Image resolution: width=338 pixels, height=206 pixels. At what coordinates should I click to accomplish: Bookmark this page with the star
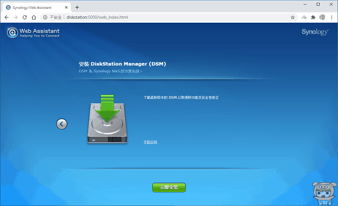pyautogui.click(x=293, y=17)
